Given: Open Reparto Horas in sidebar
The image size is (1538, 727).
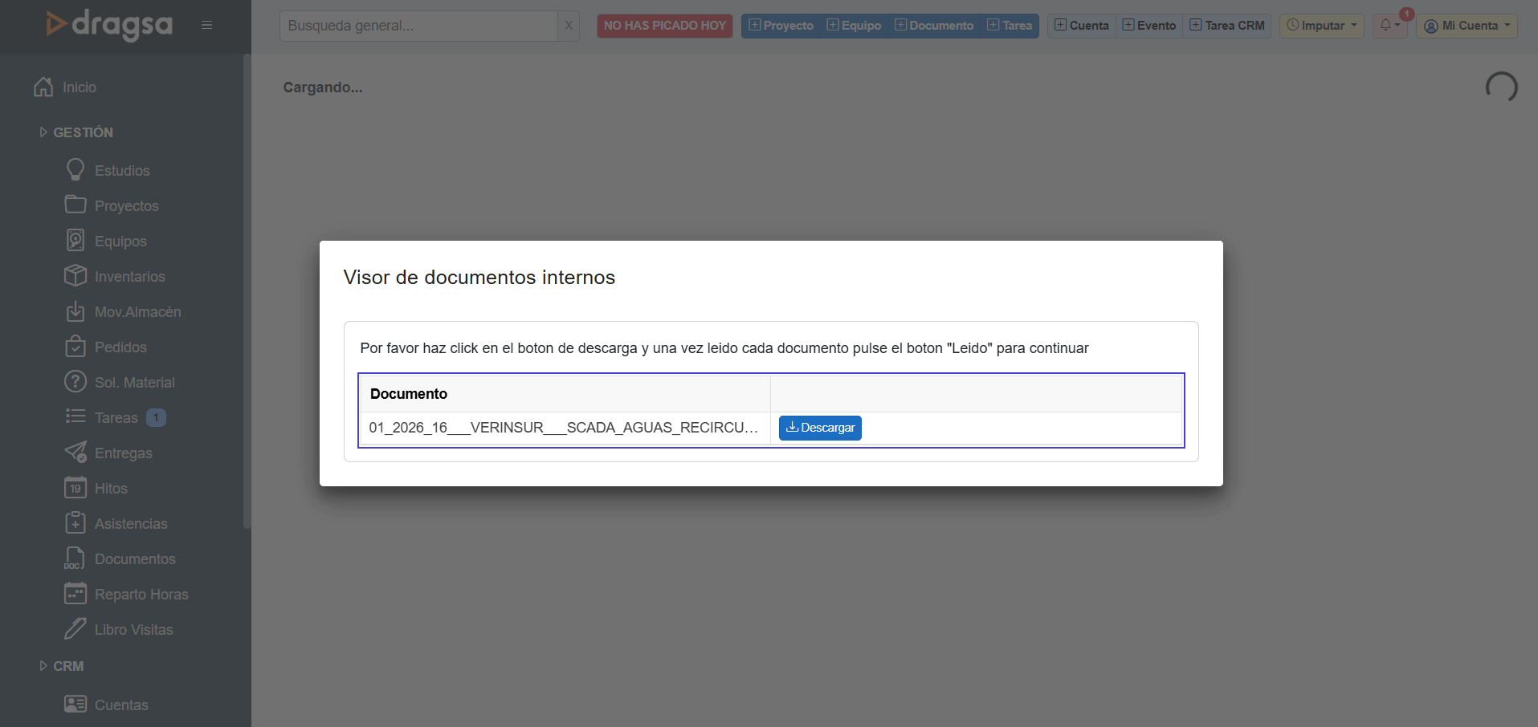Looking at the screenshot, I should [x=141, y=595].
